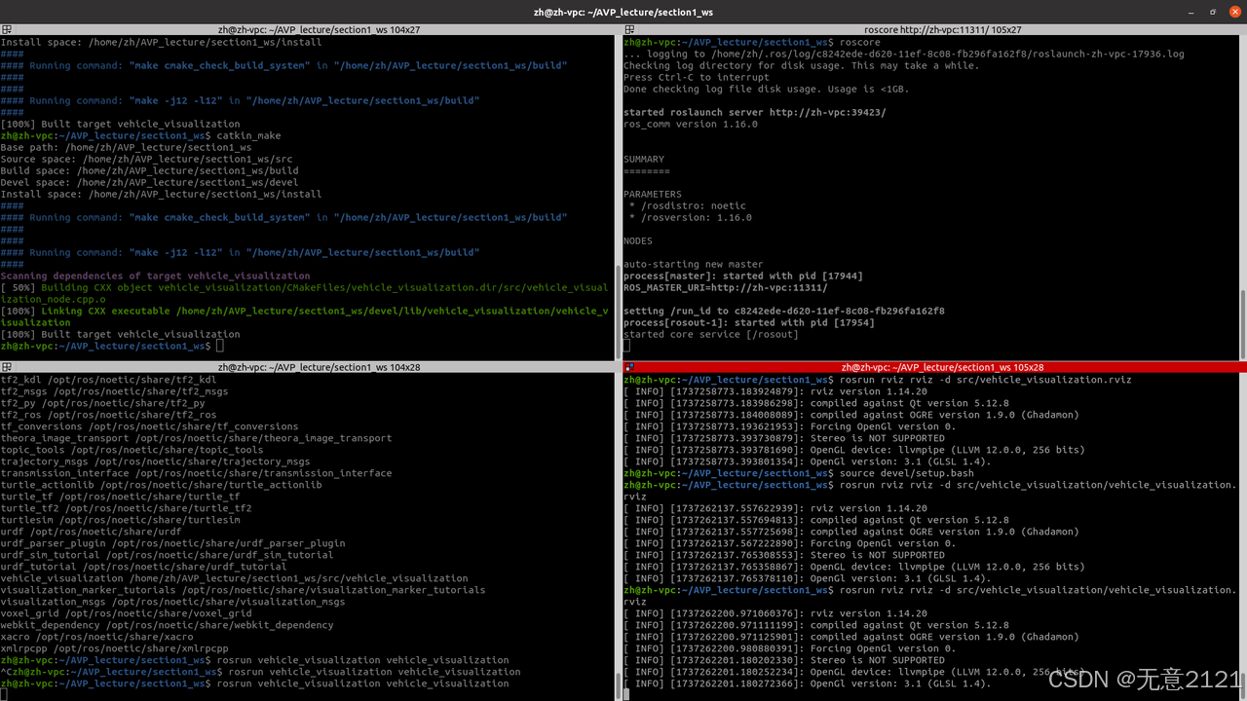Click the PARAMETERS heading
The height and width of the screenshot is (701, 1247).
[x=653, y=194]
